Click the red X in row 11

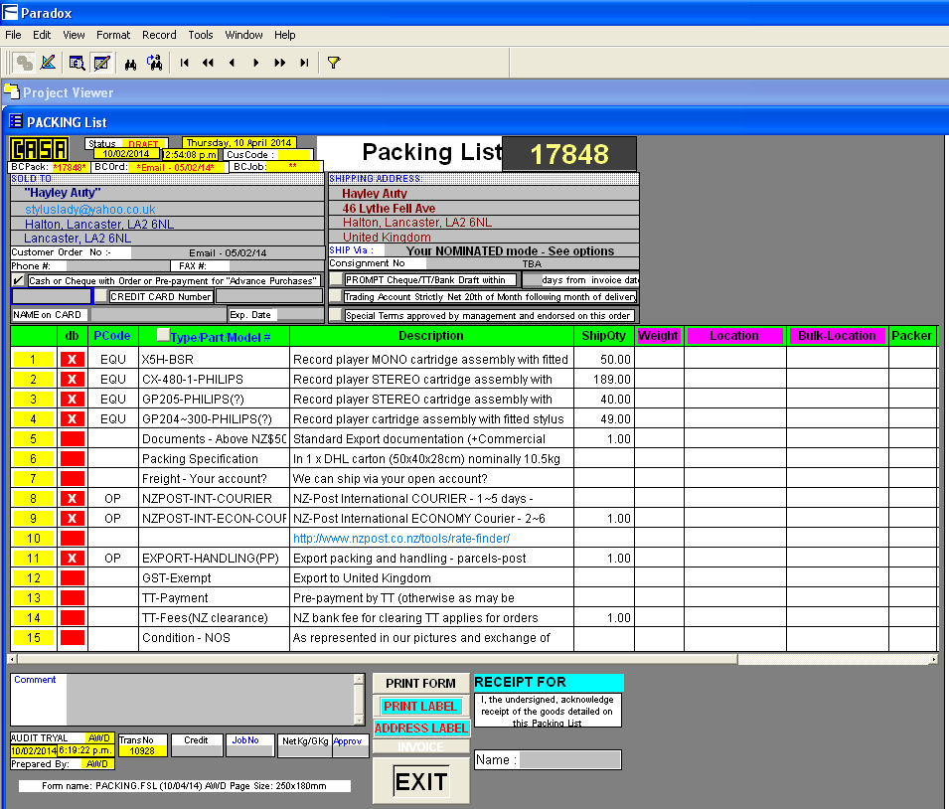(72, 559)
